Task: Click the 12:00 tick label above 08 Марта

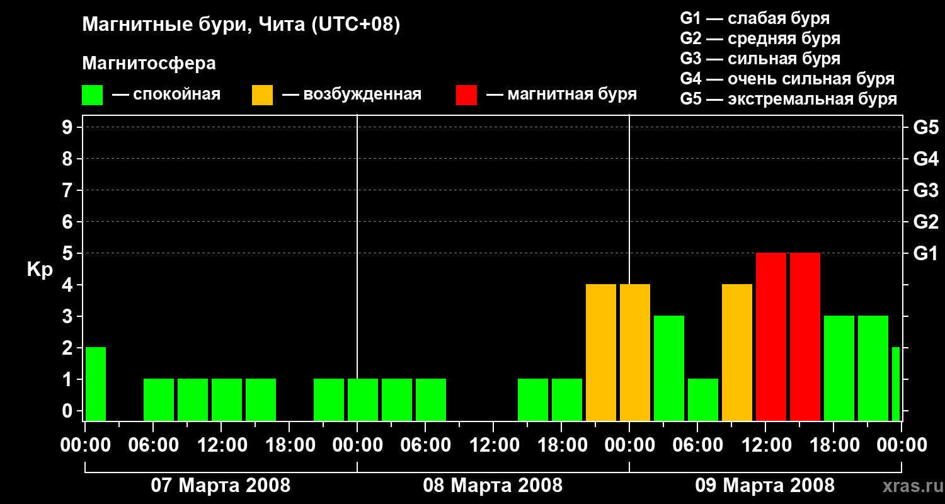Action: tap(493, 445)
